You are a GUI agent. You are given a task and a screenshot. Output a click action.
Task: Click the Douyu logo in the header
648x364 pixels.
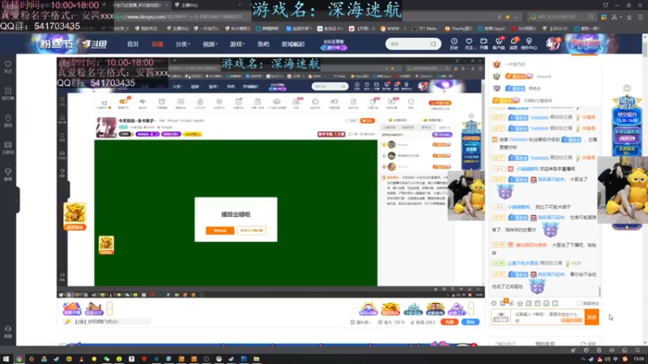(94, 44)
